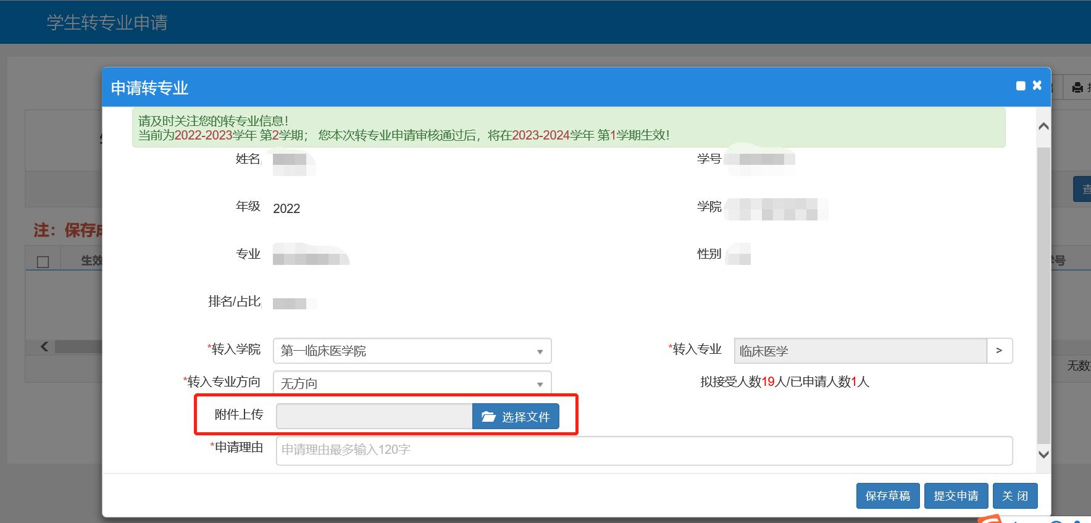Click the 申请理由 text field
Screen dimensions: 1091x523
coord(643,450)
